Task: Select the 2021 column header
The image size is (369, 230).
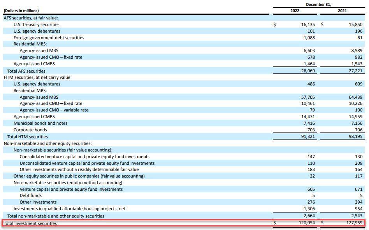Action: 343,10
